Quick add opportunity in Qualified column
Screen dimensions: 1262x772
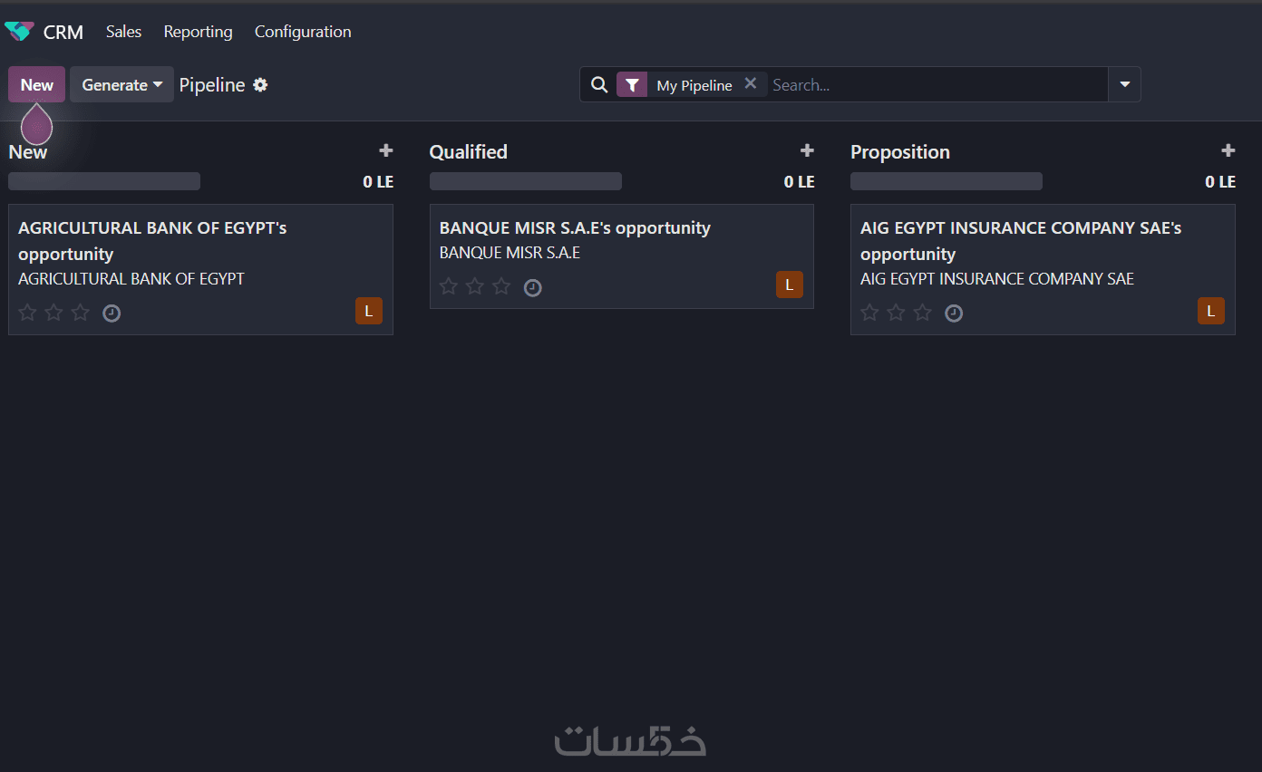(x=807, y=150)
